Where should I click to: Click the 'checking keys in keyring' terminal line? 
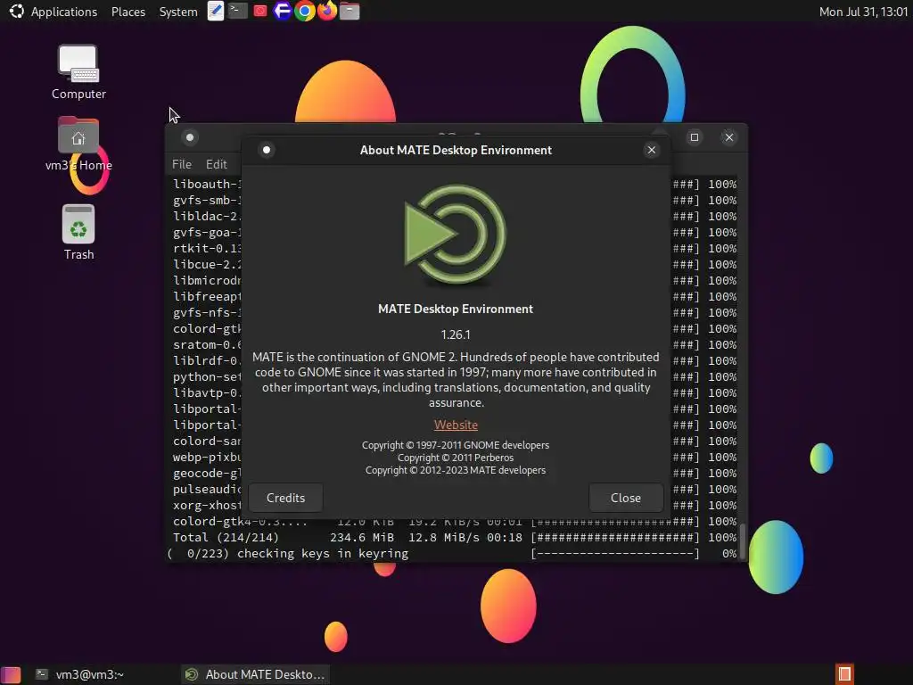(454, 553)
